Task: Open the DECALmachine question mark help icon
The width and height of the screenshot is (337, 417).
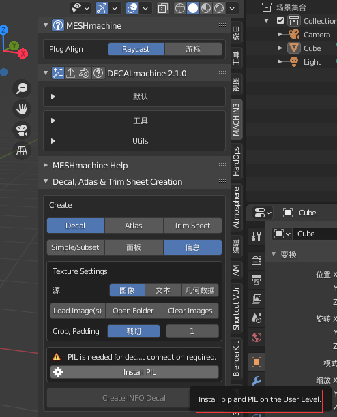Action: (98, 73)
